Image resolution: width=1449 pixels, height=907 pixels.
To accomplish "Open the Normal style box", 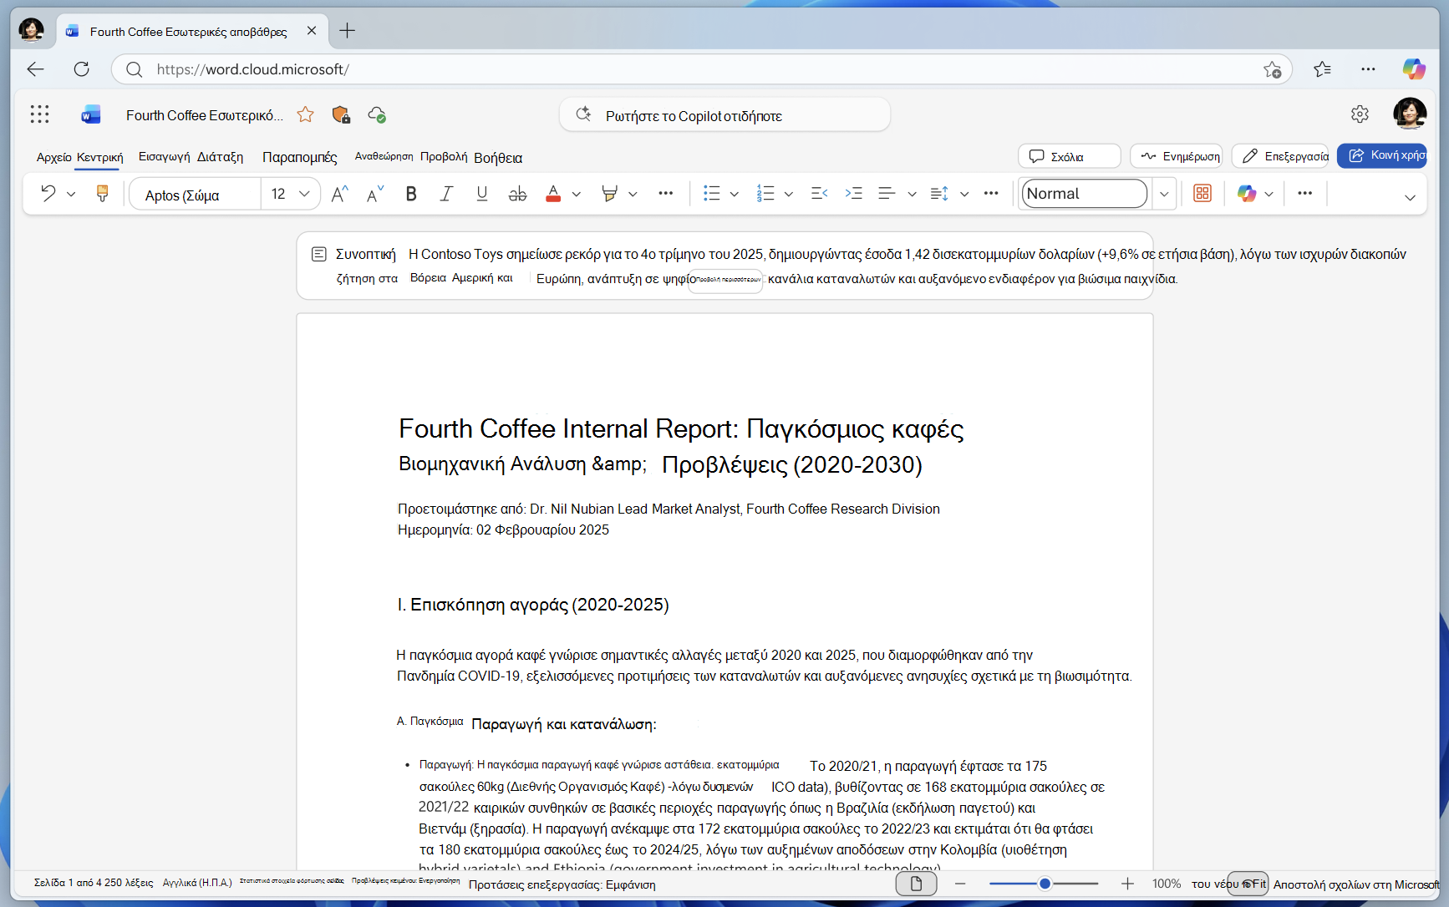I will (1085, 194).
